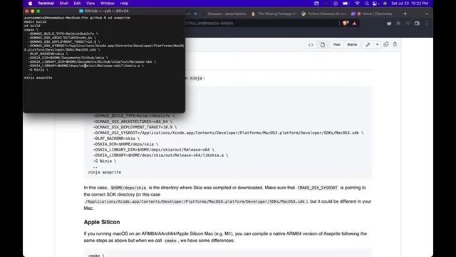Show rendered file view icon
Screen dimensions: 456x257
[x=323, y=44]
